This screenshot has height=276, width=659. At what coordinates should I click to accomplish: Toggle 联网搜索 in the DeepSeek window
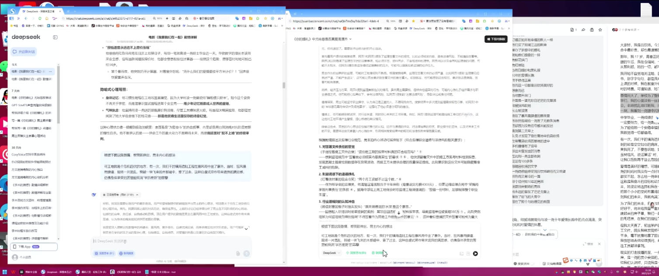pos(126,253)
